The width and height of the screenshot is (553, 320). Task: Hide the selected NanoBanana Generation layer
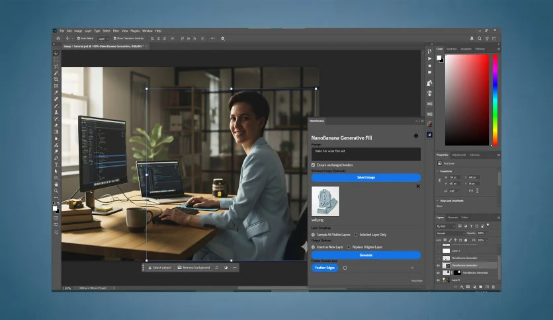click(x=439, y=265)
